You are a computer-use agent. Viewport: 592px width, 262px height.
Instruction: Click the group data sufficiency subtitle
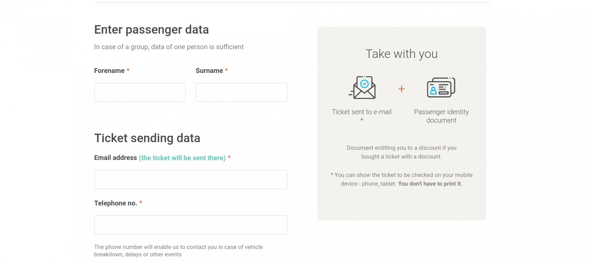169,47
